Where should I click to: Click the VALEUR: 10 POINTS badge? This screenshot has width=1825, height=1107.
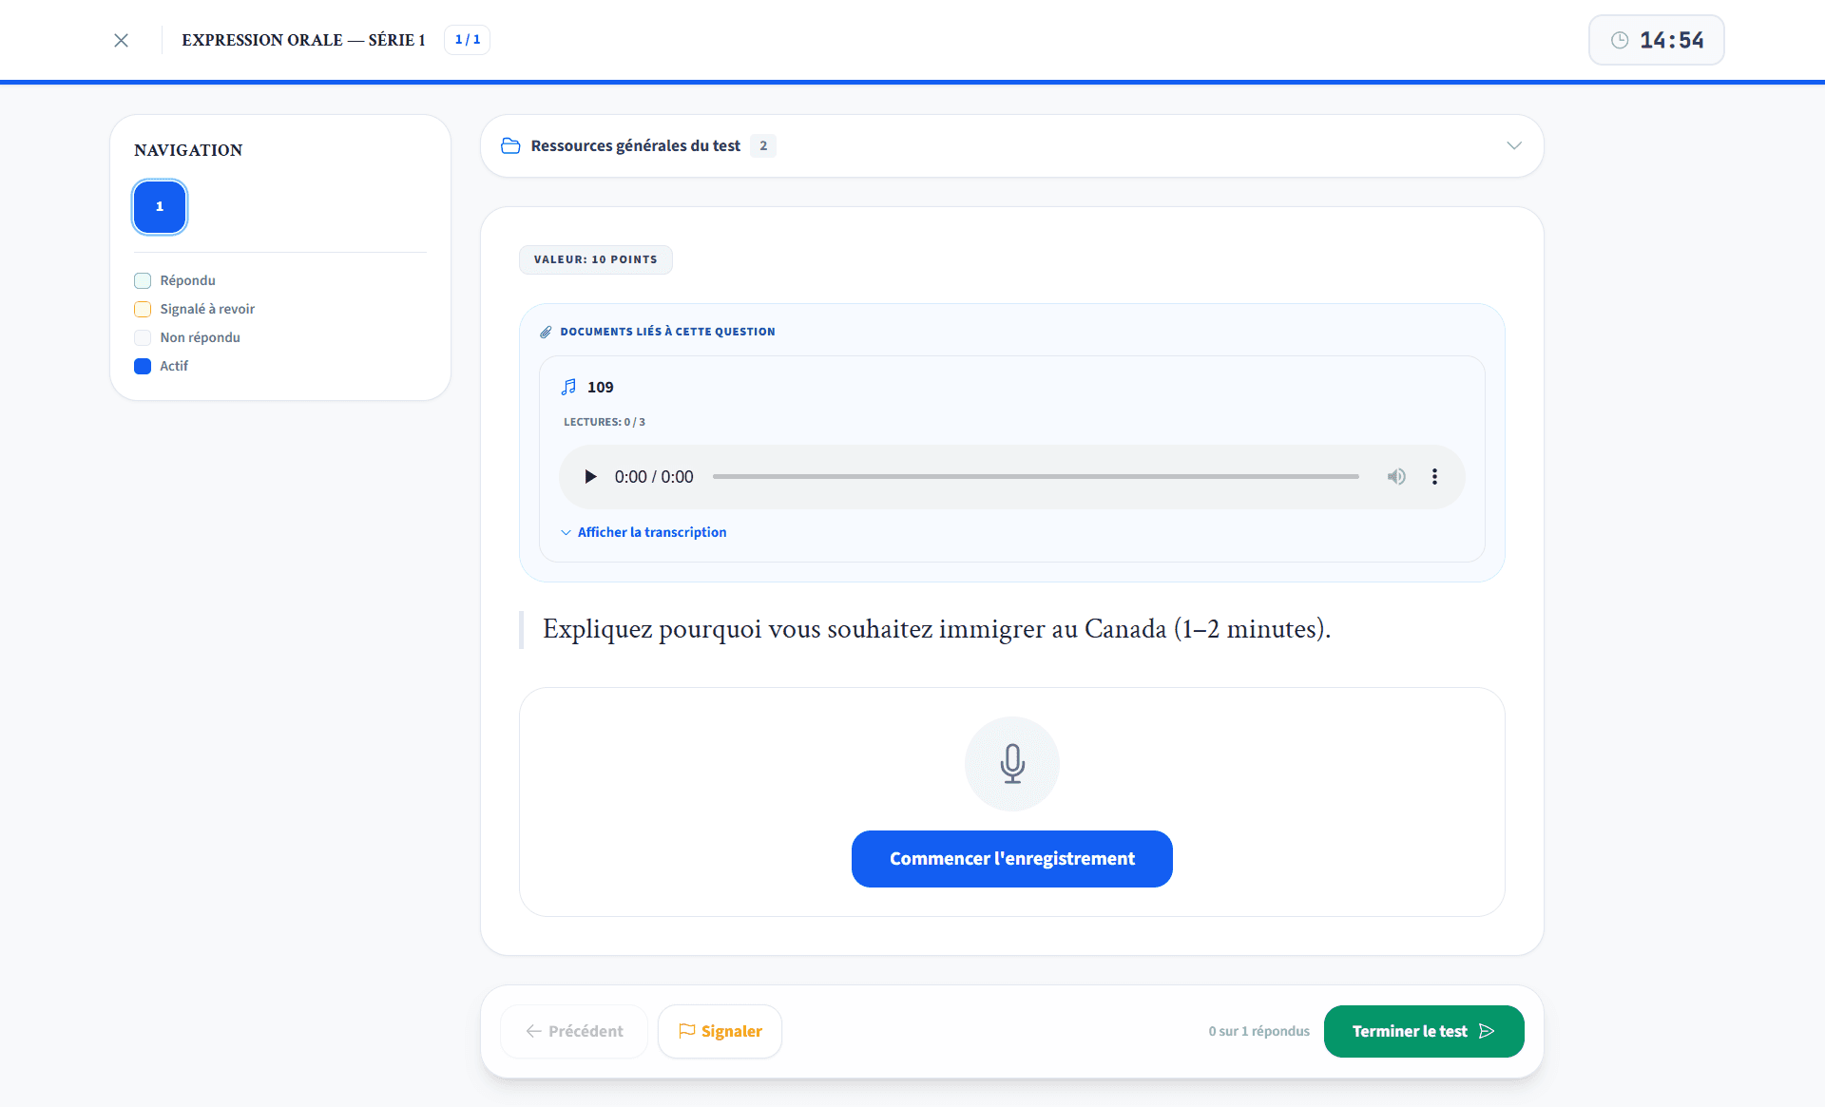596,259
